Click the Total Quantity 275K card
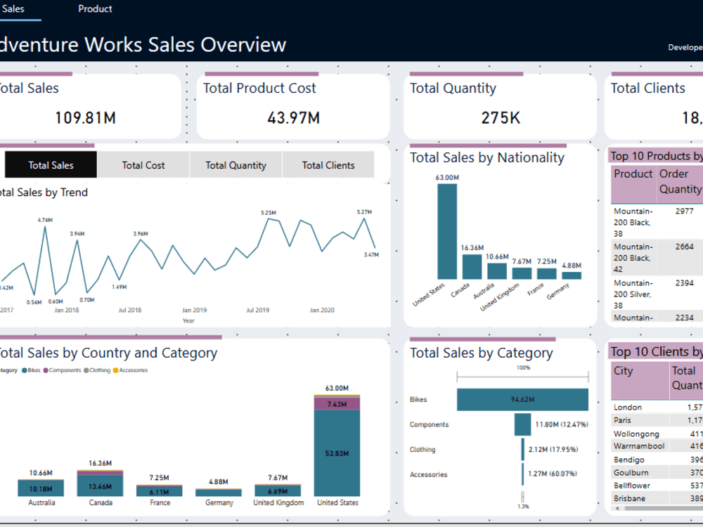The height and width of the screenshot is (527, 703). click(x=499, y=105)
